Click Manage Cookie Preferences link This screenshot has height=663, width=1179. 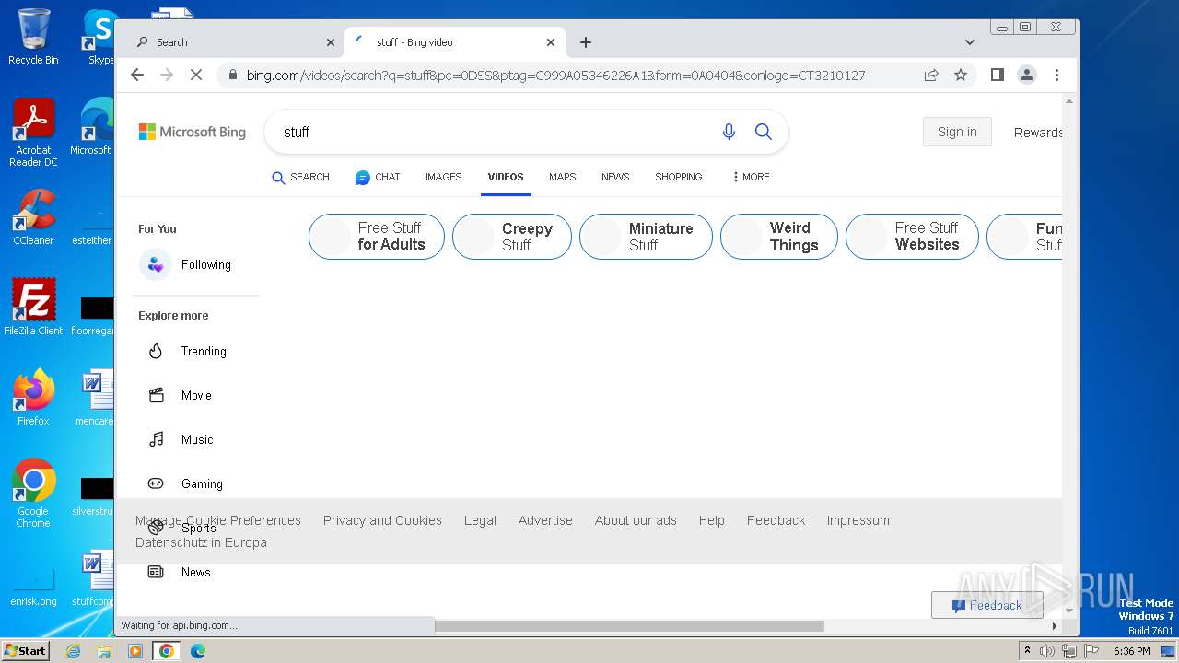(x=218, y=520)
